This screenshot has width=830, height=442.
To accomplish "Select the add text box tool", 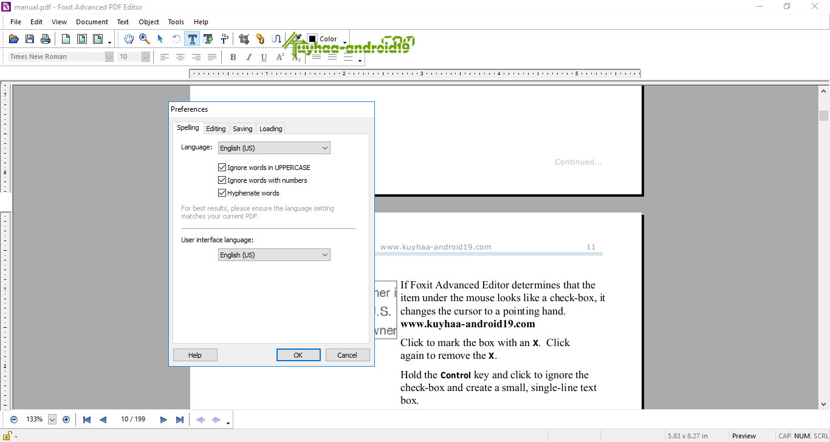I will coord(208,39).
